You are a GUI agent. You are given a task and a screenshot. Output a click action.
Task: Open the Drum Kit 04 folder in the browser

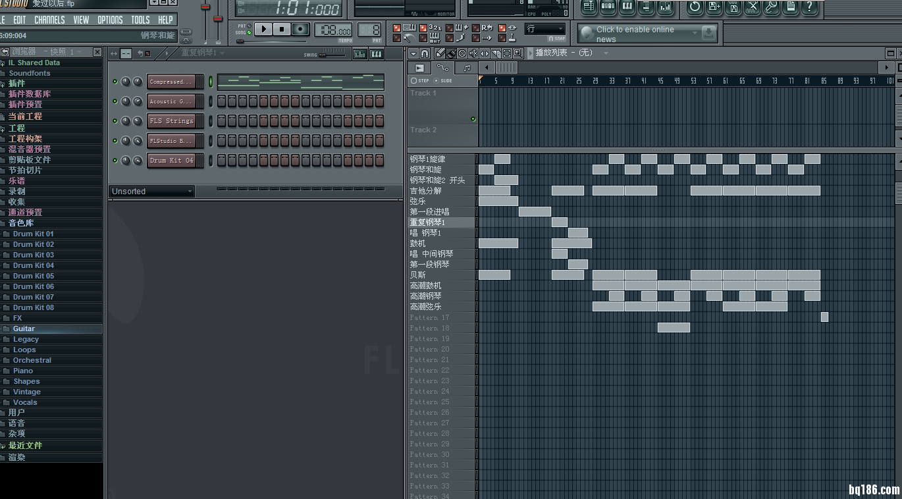tap(34, 265)
